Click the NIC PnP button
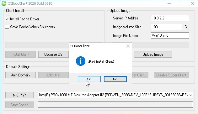The height and width of the screenshot is (114, 198). (x=19, y=95)
